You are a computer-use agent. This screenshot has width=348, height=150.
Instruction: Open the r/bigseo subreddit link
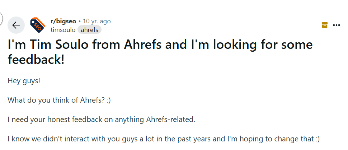(63, 21)
